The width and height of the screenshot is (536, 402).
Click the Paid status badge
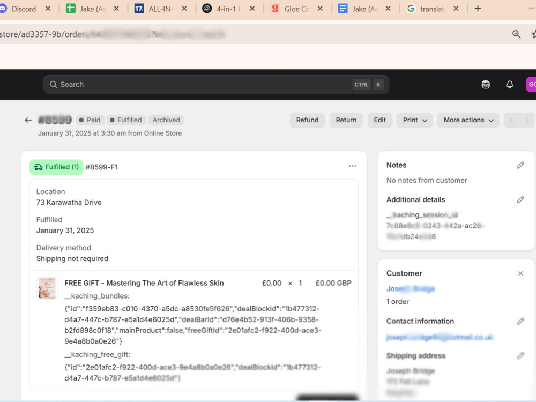90,120
